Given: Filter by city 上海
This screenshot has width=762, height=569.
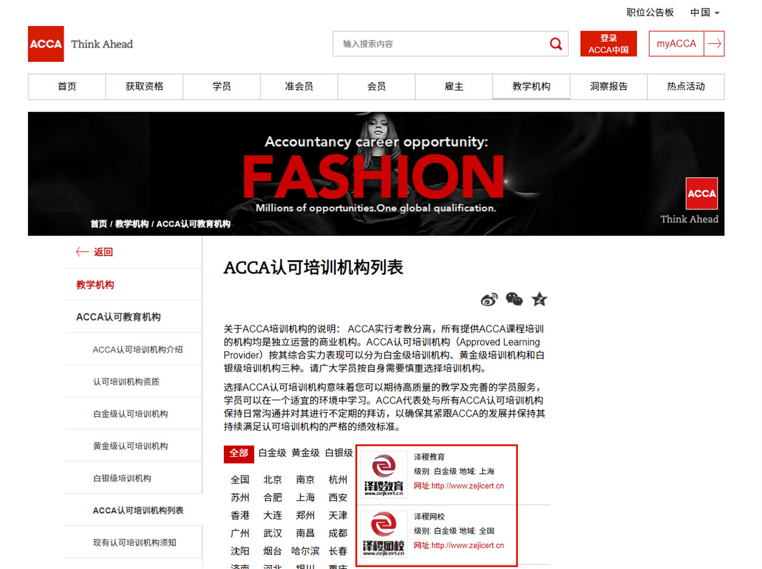Looking at the screenshot, I should coord(305,498).
